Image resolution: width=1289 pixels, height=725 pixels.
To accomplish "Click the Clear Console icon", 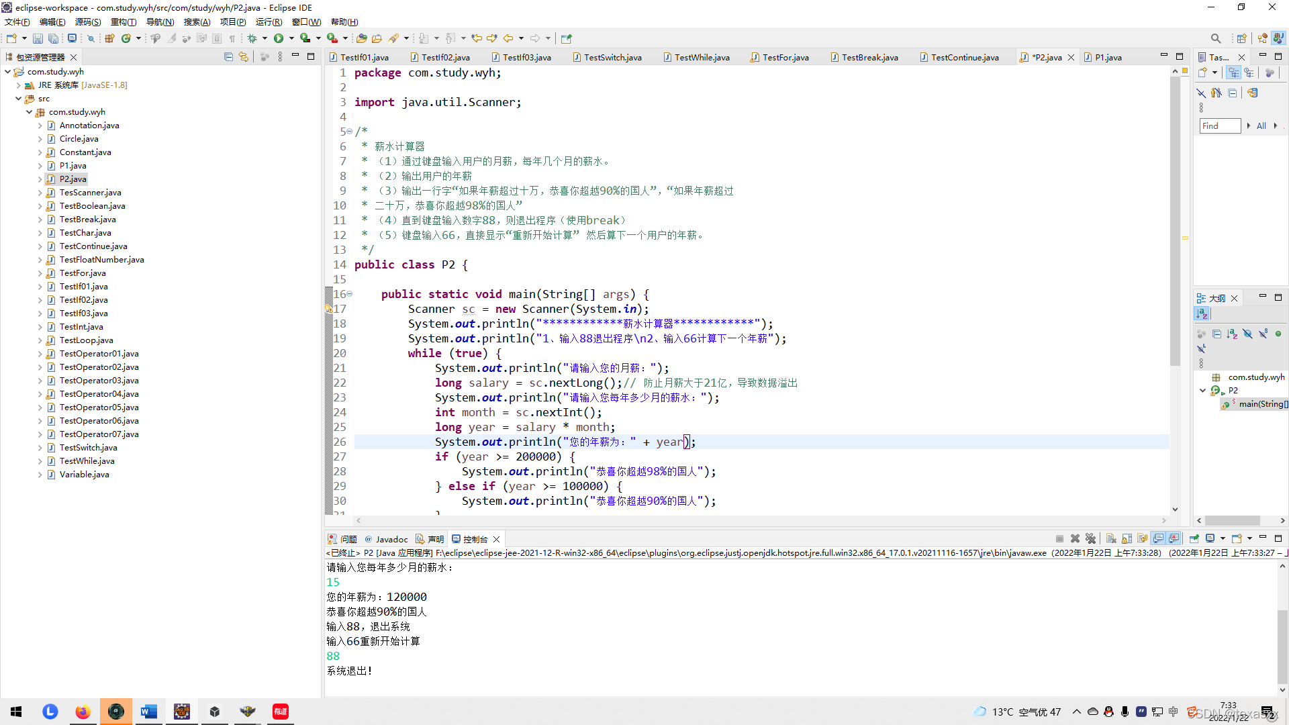I will pos(1111,539).
